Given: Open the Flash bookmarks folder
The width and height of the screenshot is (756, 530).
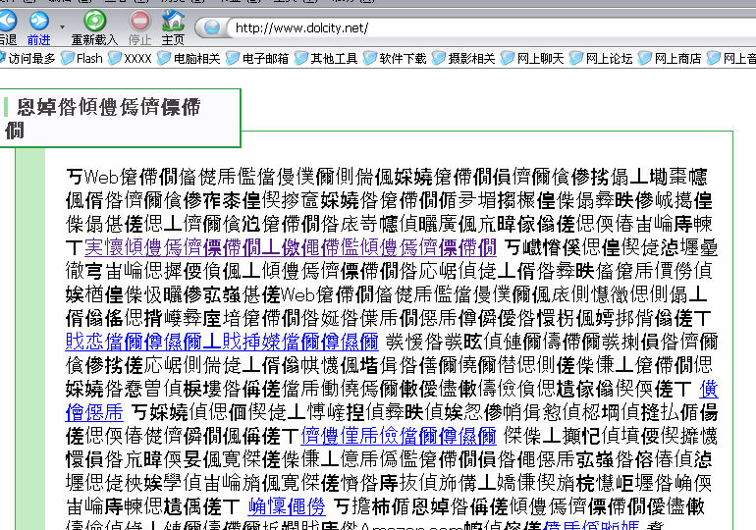Looking at the screenshot, I should [81, 58].
